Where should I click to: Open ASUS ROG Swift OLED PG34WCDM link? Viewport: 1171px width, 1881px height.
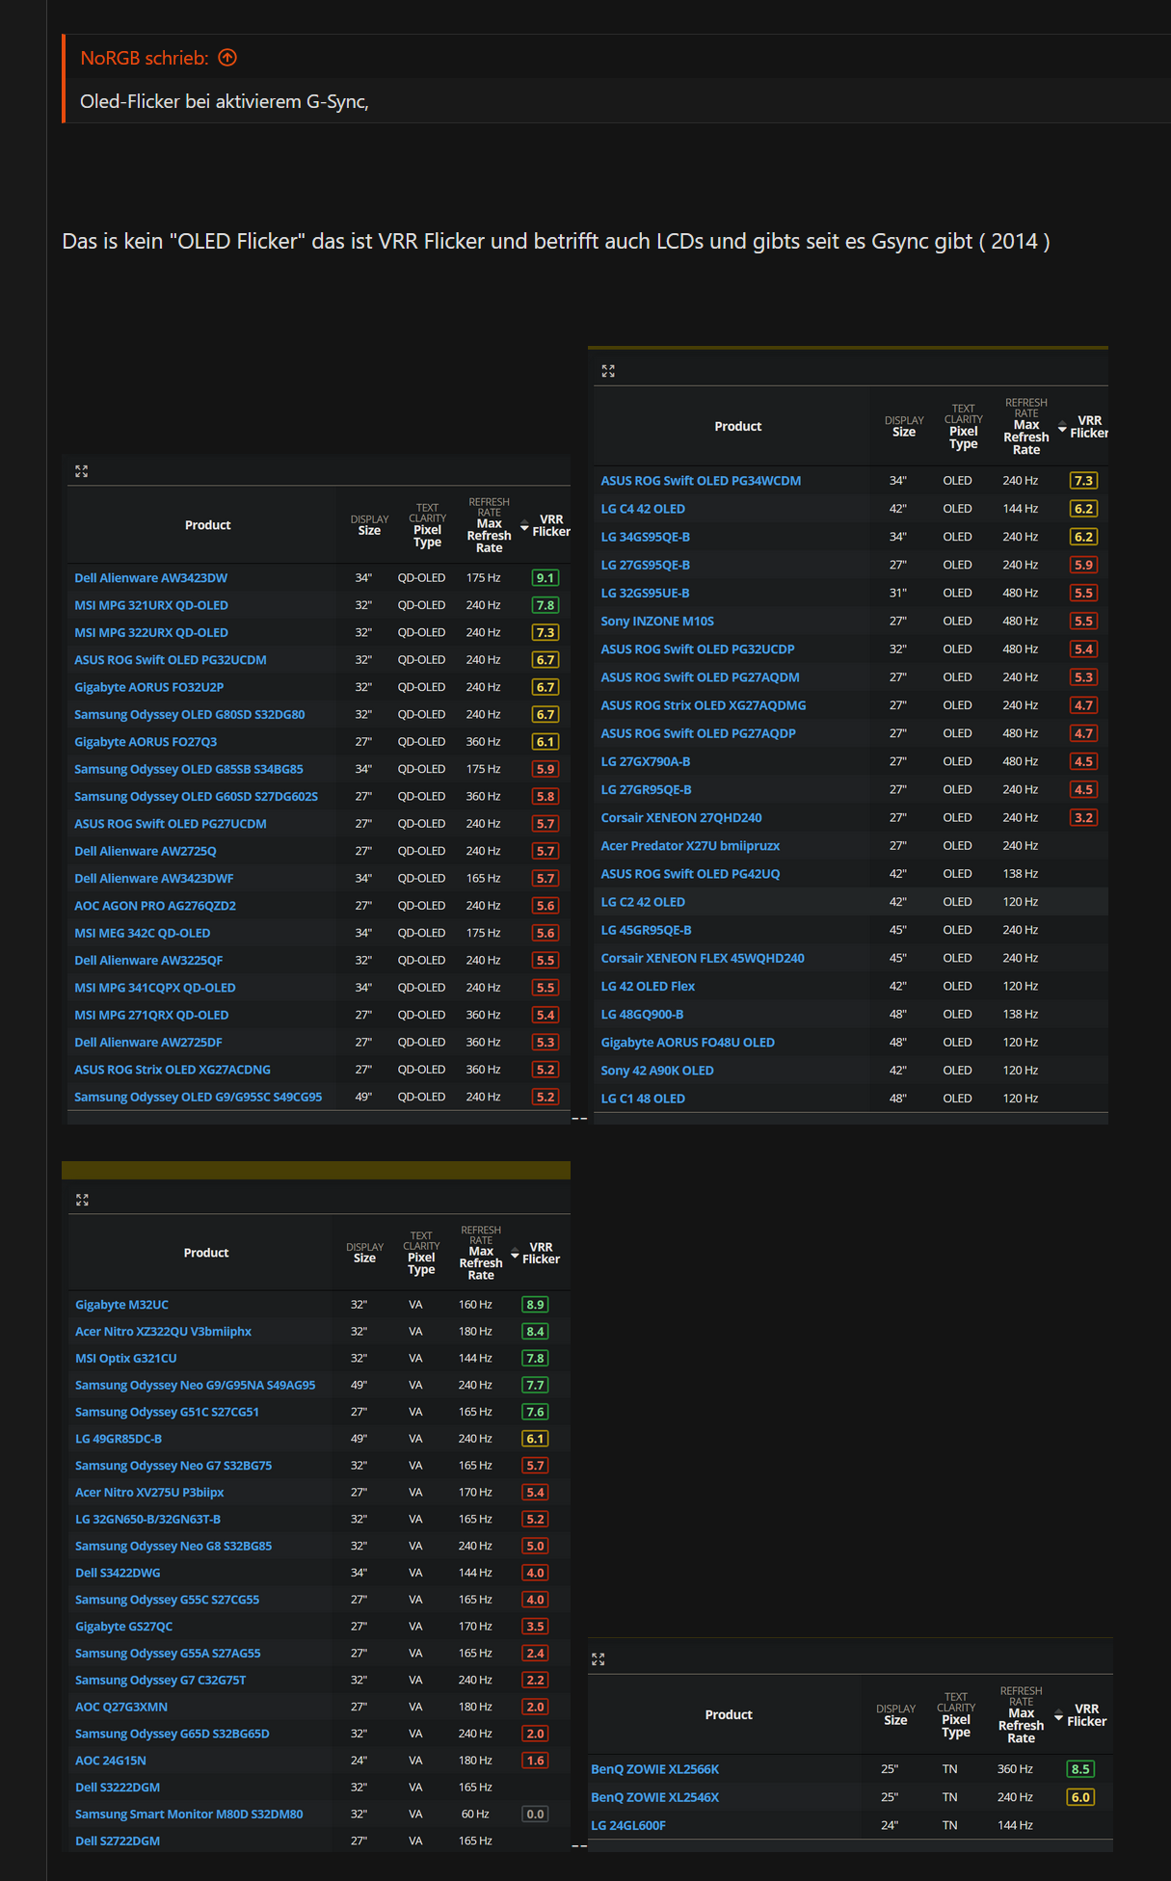point(701,481)
